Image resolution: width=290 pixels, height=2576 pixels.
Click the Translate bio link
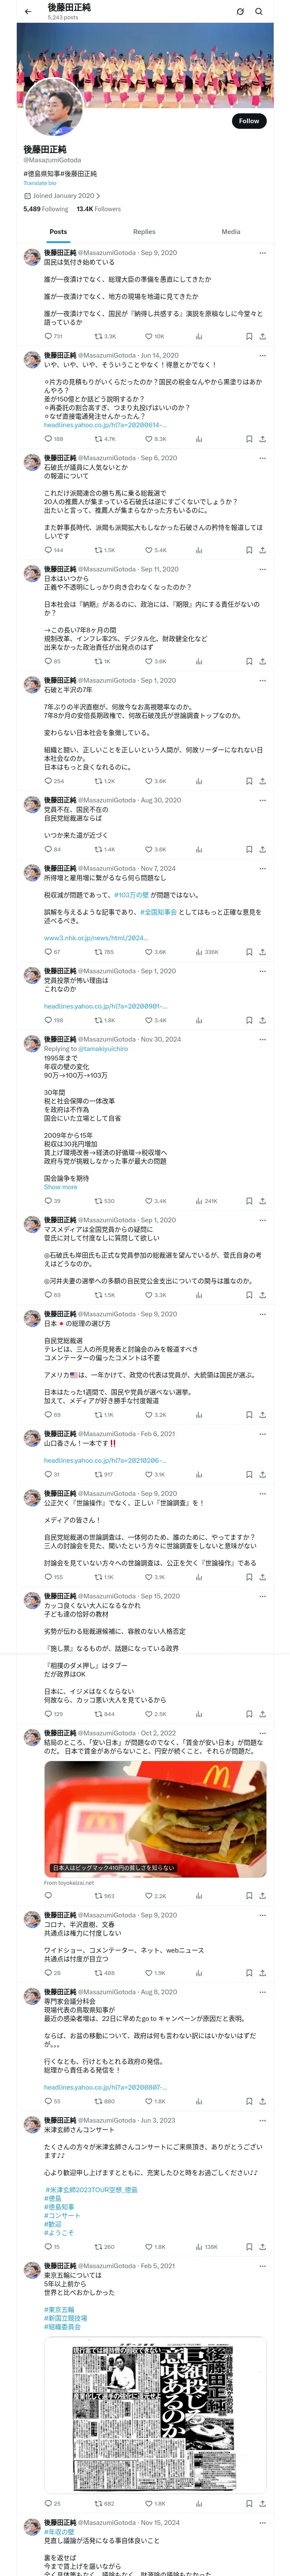(40, 183)
